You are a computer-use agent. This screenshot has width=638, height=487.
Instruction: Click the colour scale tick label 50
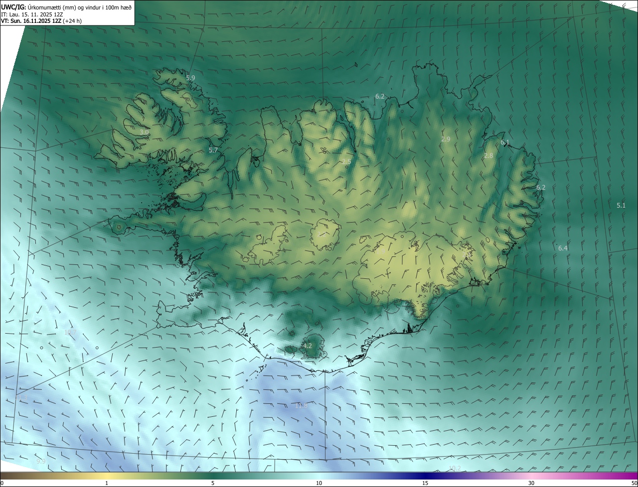point(634,483)
